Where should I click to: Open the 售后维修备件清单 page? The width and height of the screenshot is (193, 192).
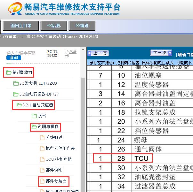click(x=62, y=191)
